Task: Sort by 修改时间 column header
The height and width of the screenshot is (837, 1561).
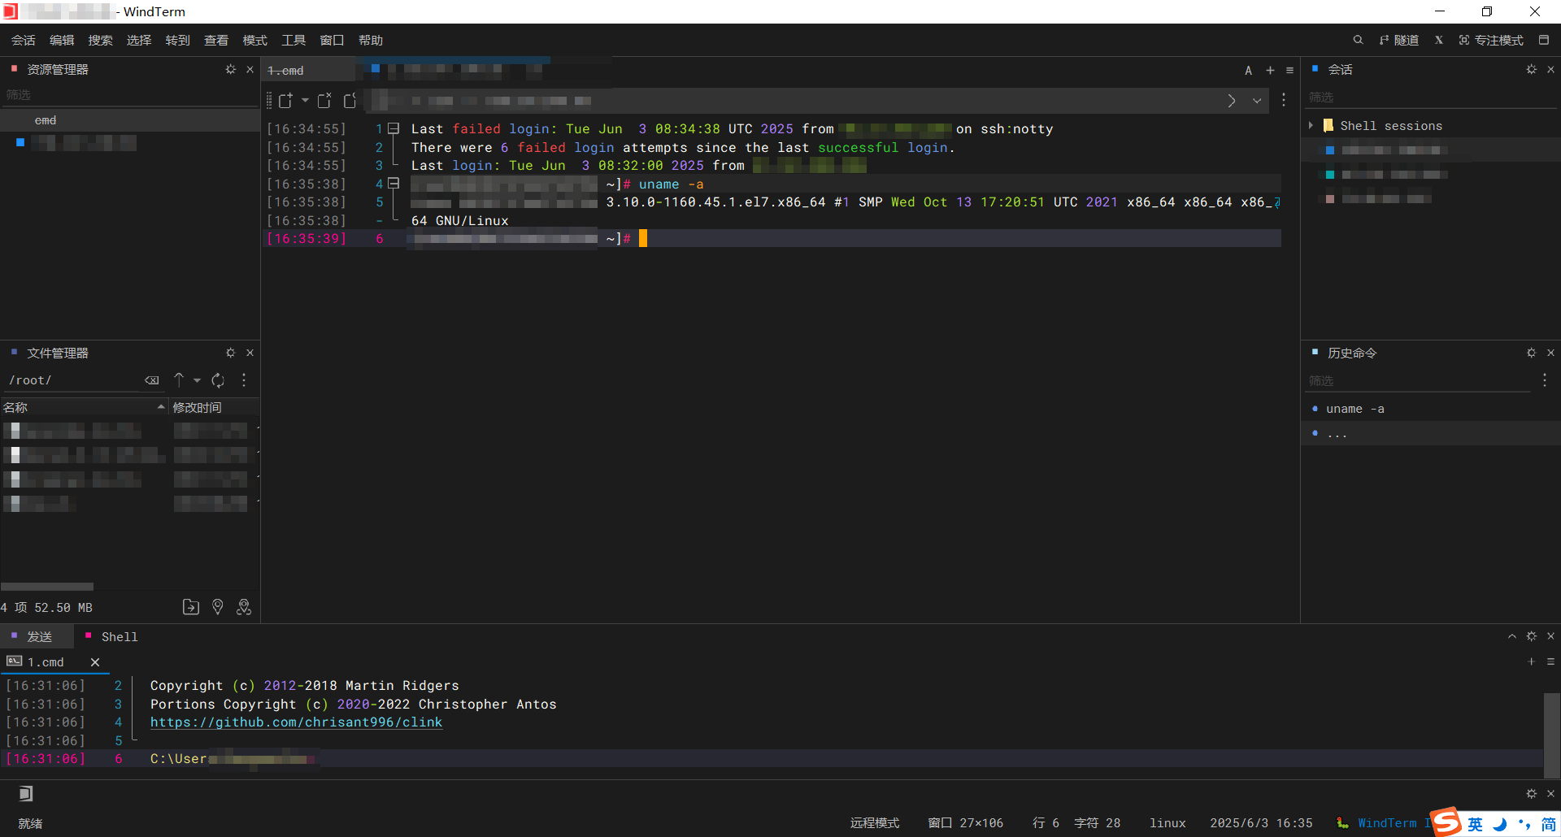Action: point(215,407)
